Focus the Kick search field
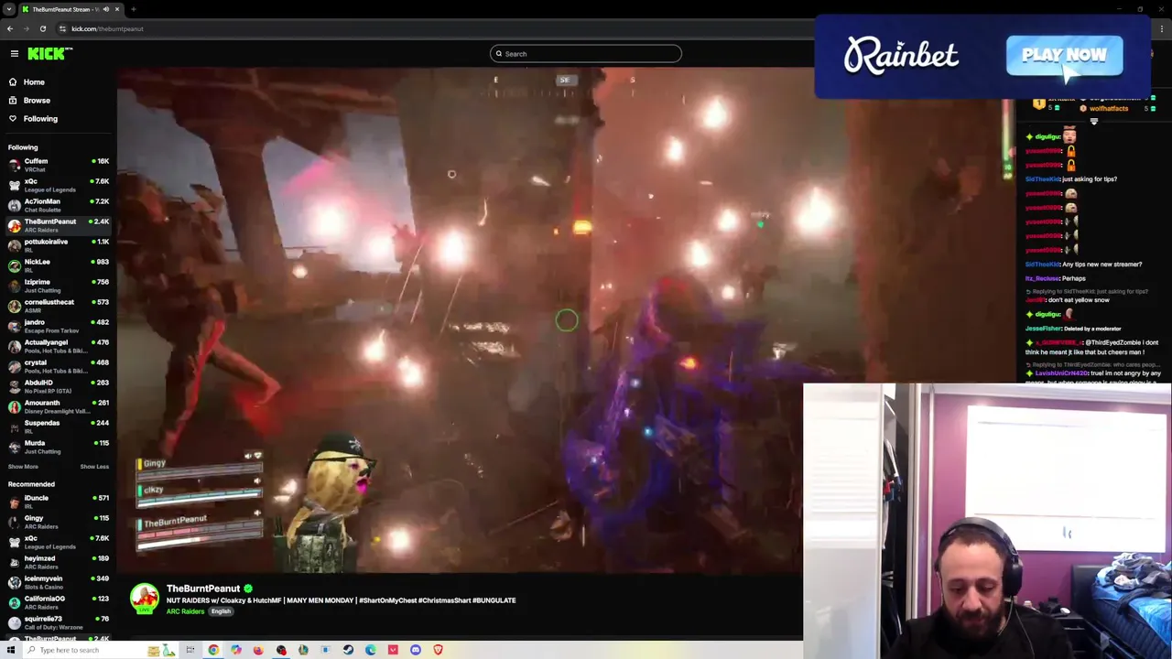Image resolution: width=1172 pixels, height=659 pixels. 586,54
